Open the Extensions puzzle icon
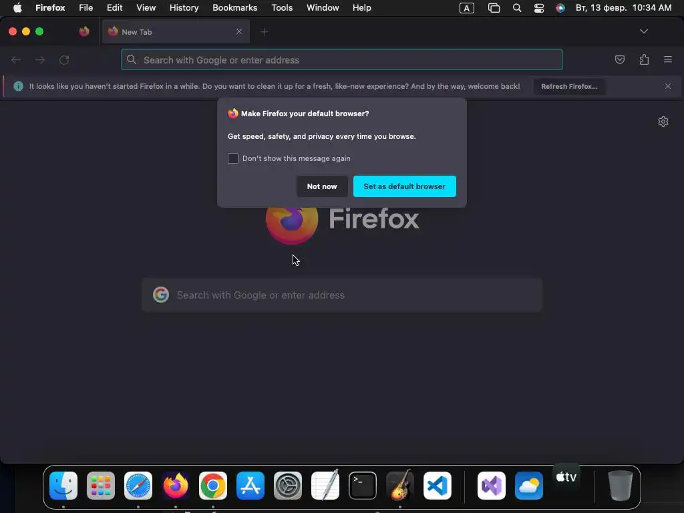 click(x=644, y=59)
